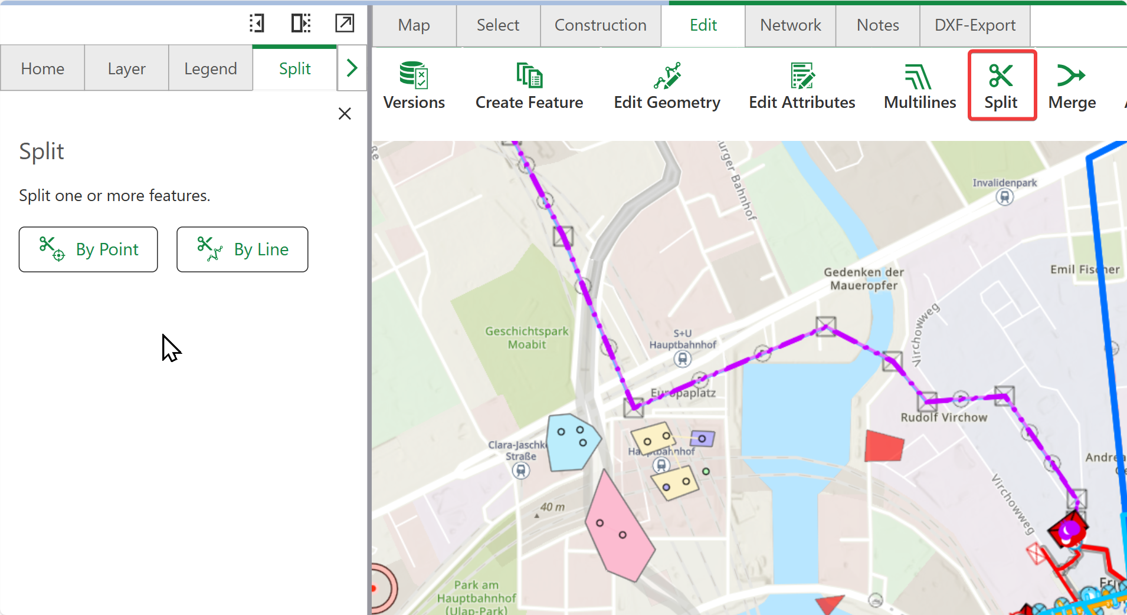Click the By Line split button
Viewport: 1127px width, 615px height.
tap(243, 249)
